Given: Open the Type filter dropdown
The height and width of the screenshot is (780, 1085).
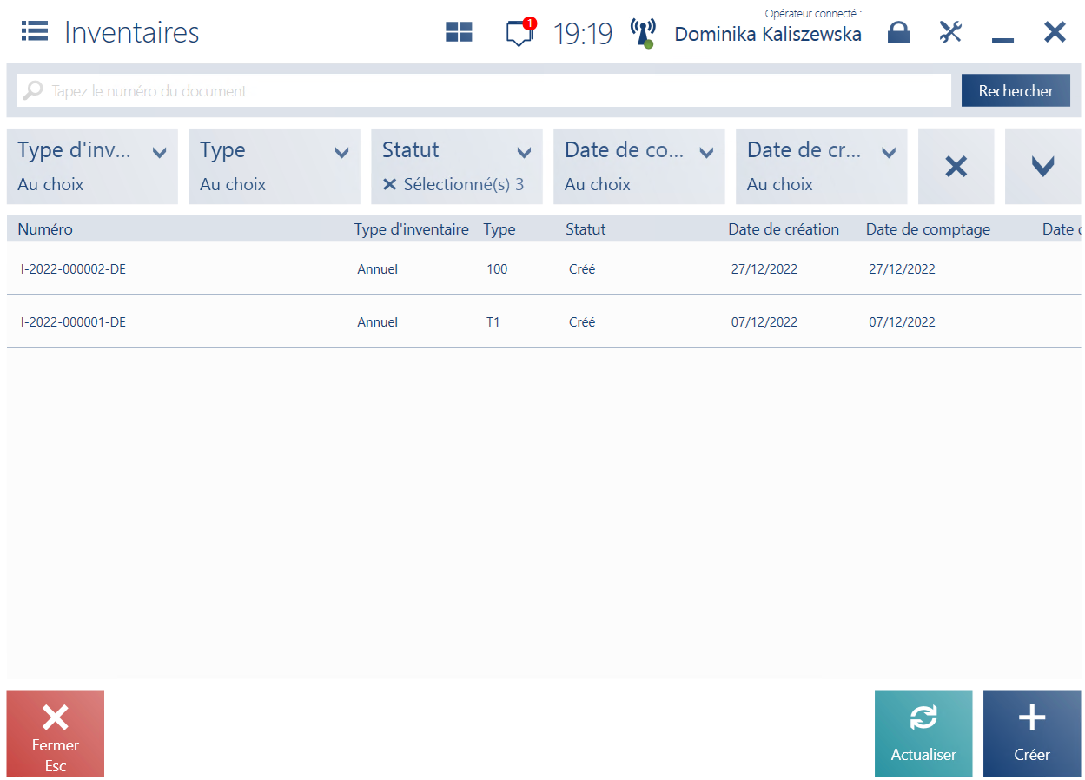Looking at the screenshot, I should click(275, 167).
